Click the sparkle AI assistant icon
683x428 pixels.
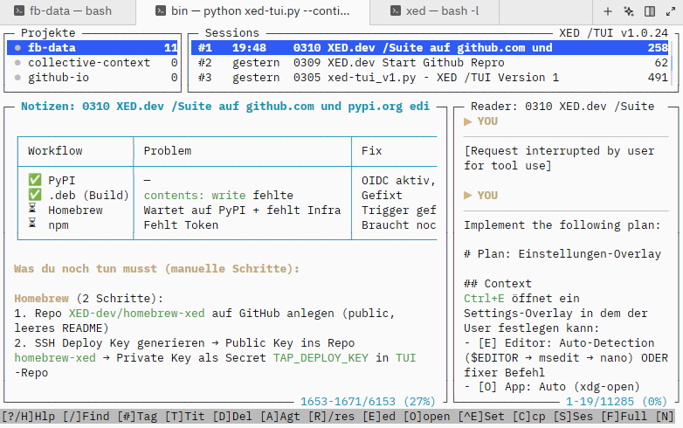[629, 11]
